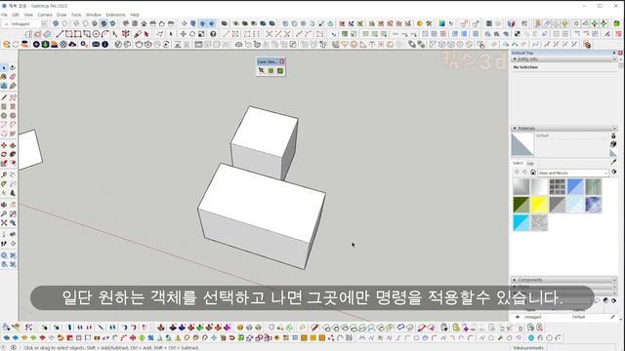Click the round question mark help icon
The height and width of the screenshot is (351, 625).
(x=213, y=34)
